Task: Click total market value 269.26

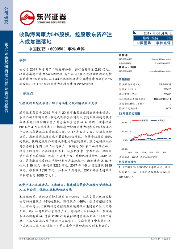Action: point(167,89)
